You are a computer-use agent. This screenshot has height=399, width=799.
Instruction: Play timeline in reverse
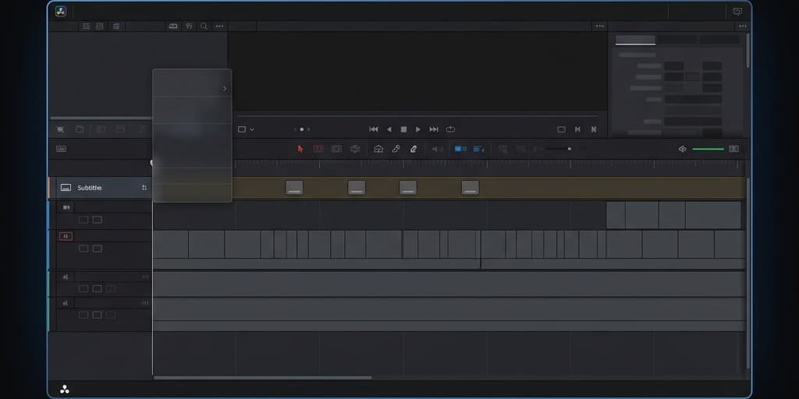pos(389,129)
